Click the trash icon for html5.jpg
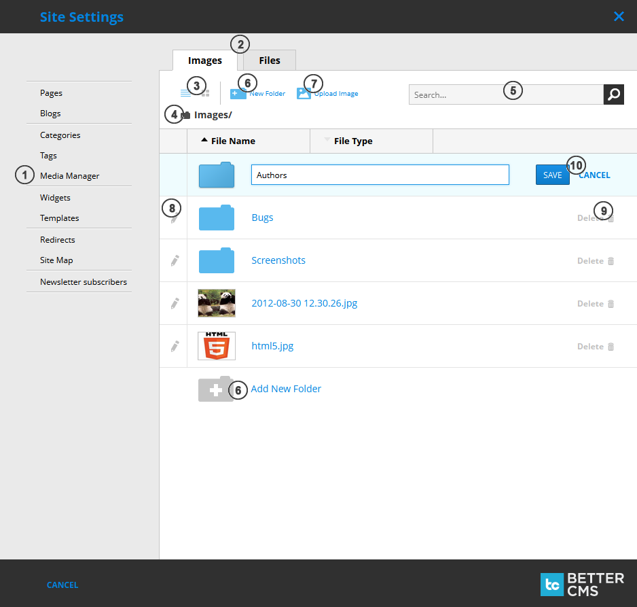This screenshot has height=607, width=637. pos(611,347)
